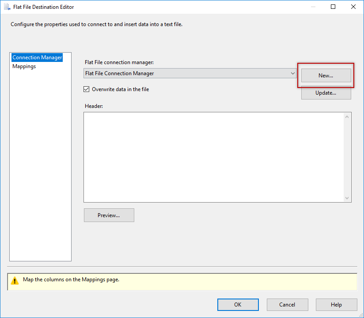Minimize the editor window

point(313,7)
